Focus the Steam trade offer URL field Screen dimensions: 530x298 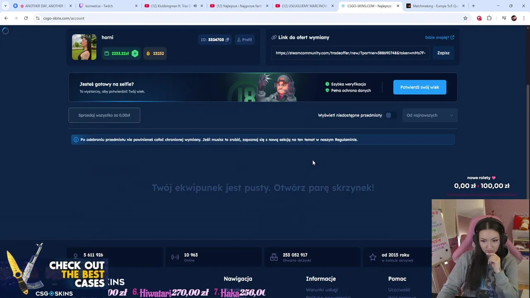pos(350,53)
